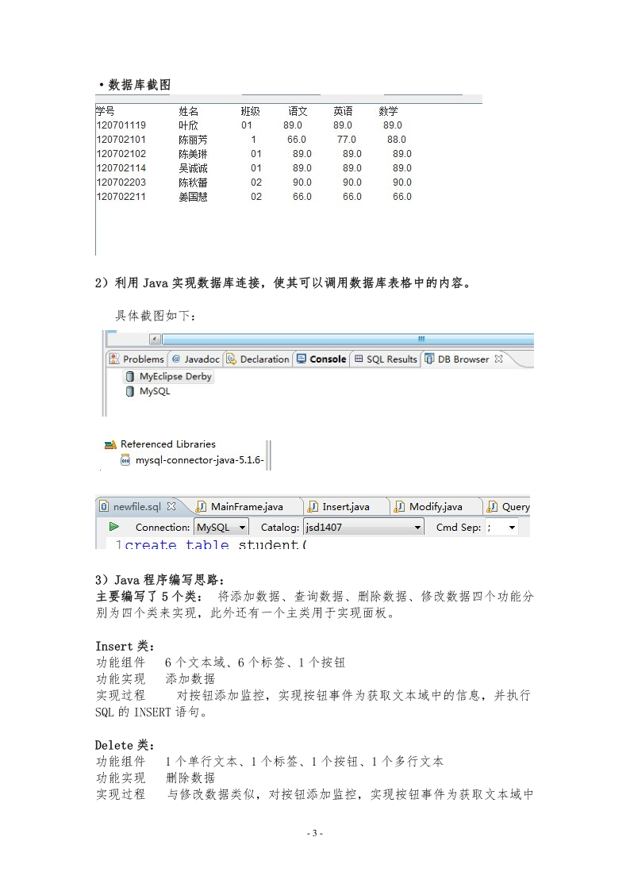Screen dimensions: 630x891
Task: Click the name cell 陈美琳
Action: 193,154
